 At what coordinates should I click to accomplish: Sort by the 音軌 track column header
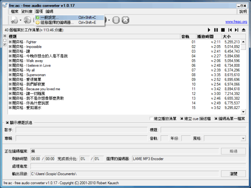click(x=188, y=37)
